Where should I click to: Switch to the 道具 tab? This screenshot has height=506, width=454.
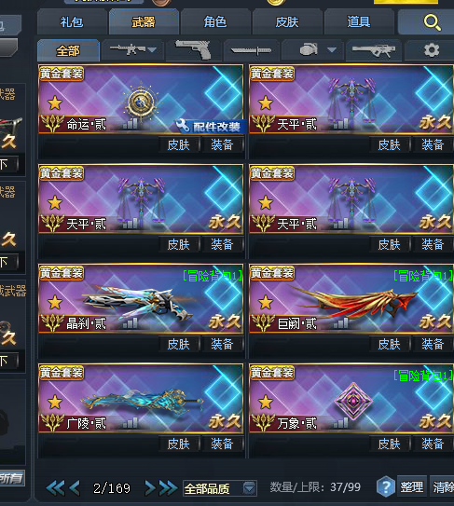pyautogui.click(x=359, y=22)
